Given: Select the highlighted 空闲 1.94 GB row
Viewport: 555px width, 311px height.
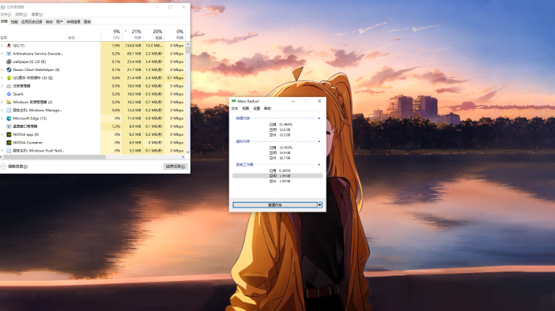Looking at the screenshot, I should click(277, 176).
